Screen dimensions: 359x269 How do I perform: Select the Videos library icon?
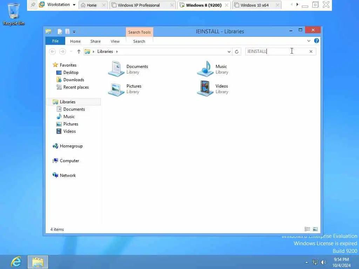(x=205, y=89)
